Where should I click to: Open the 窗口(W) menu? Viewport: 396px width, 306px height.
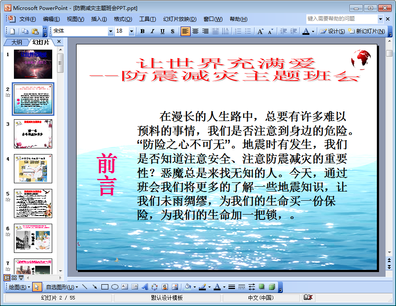(x=213, y=19)
